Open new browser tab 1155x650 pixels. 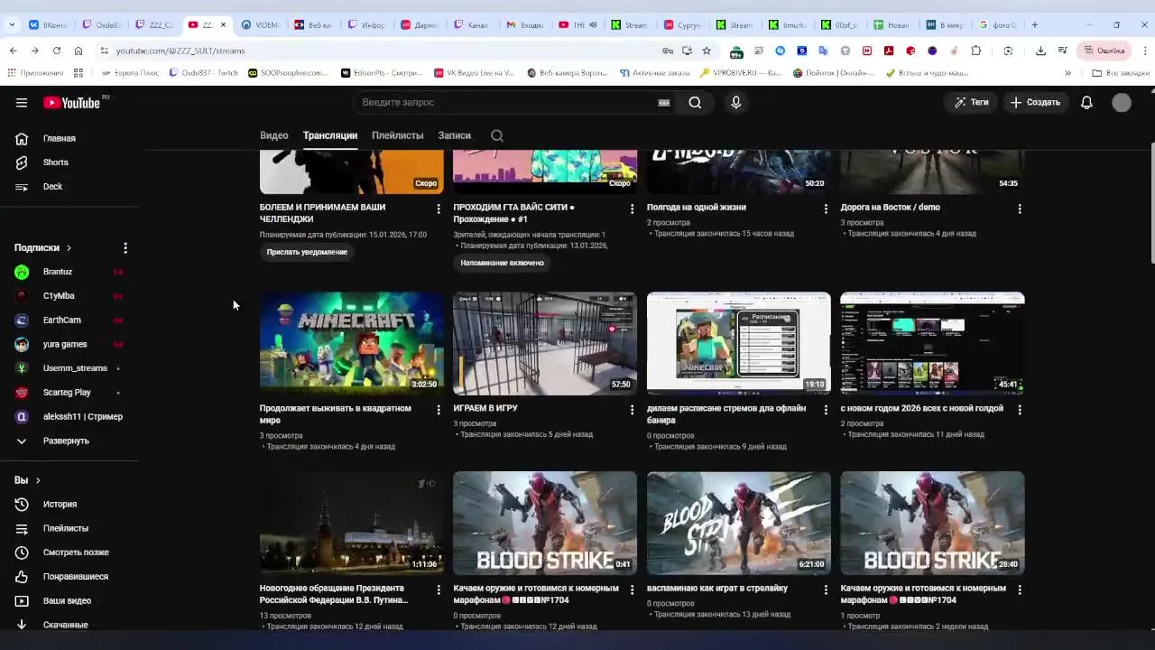click(x=1035, y=25)
